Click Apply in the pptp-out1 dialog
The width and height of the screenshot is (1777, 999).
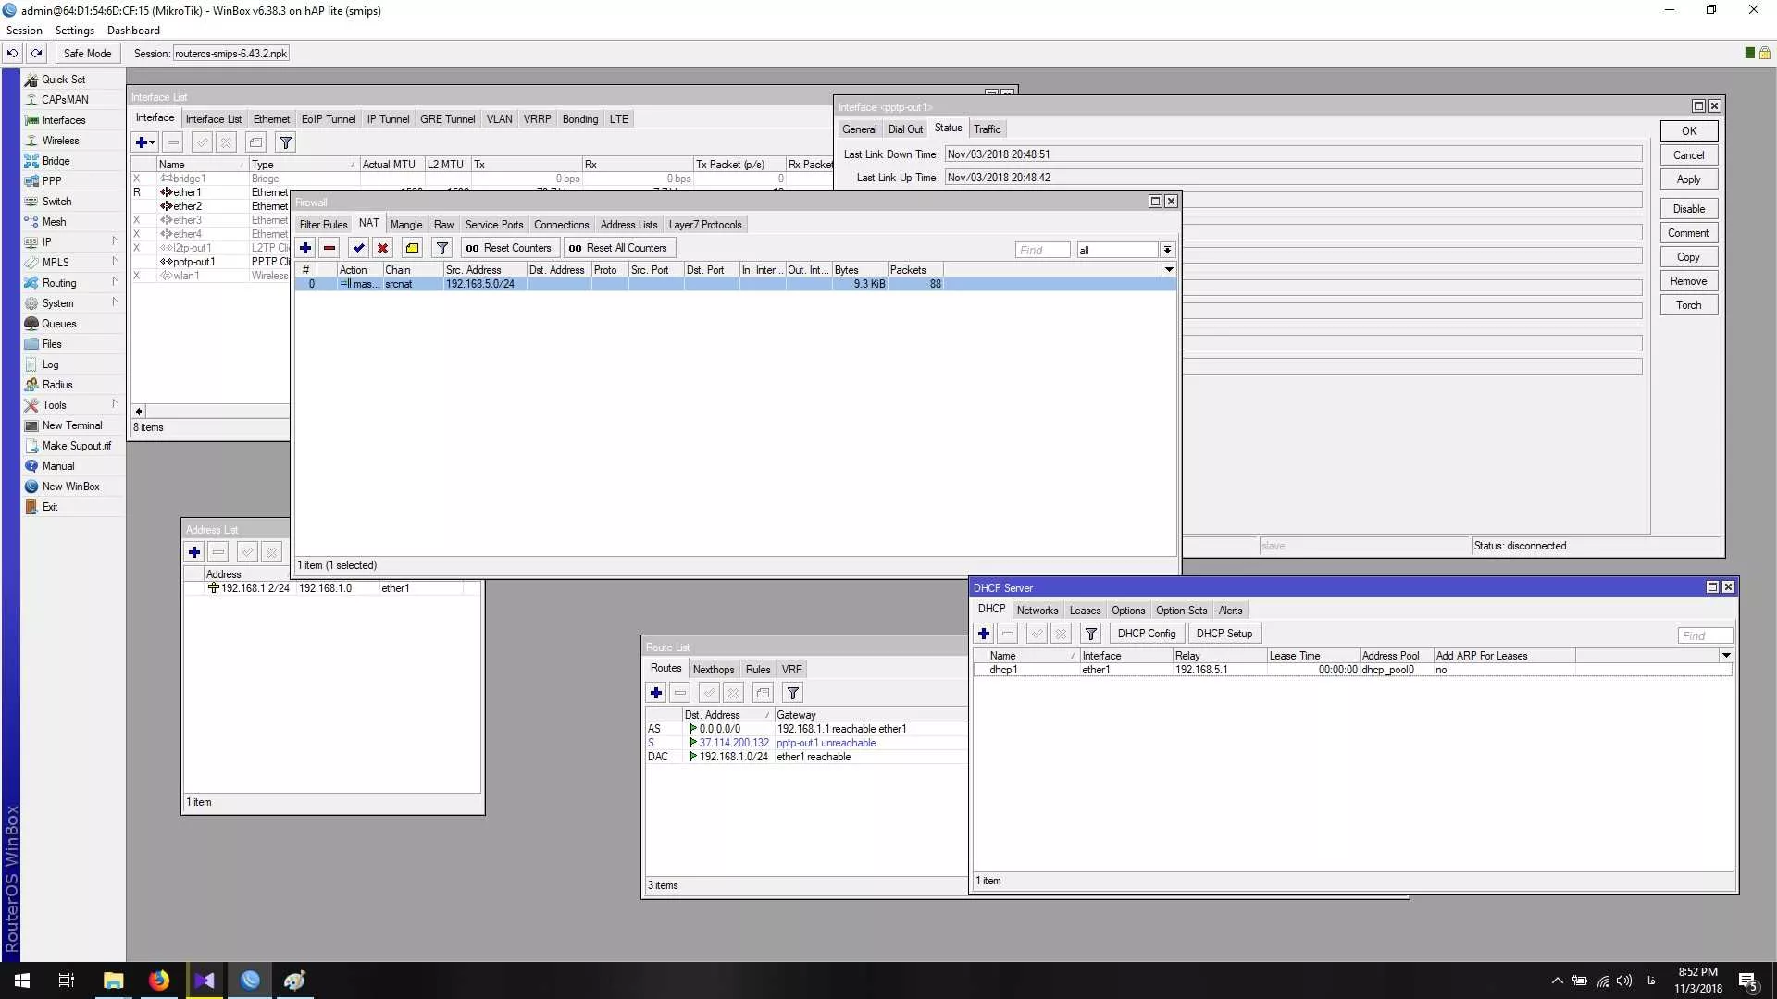(x=1689, y=179)
